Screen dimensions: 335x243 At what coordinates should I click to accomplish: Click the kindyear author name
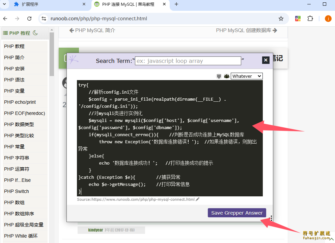pyautogui.click(x=95, y=230)
